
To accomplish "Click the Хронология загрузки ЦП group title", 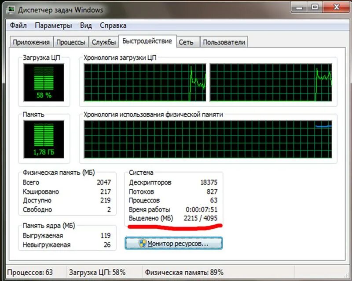I will [120, 58].
